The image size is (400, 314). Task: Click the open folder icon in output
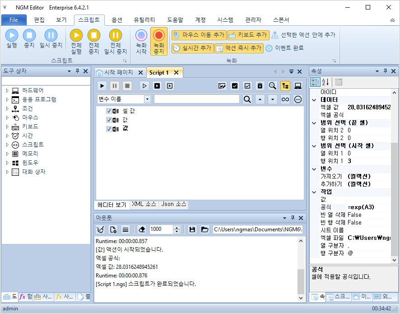click(x=205, y=230)
